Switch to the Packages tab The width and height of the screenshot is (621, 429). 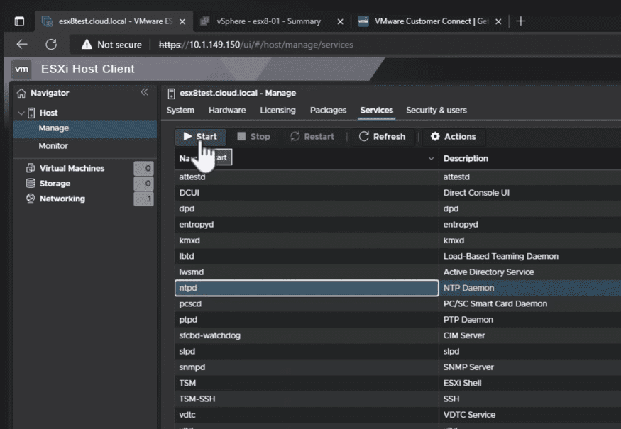click(x=328, y=111)
